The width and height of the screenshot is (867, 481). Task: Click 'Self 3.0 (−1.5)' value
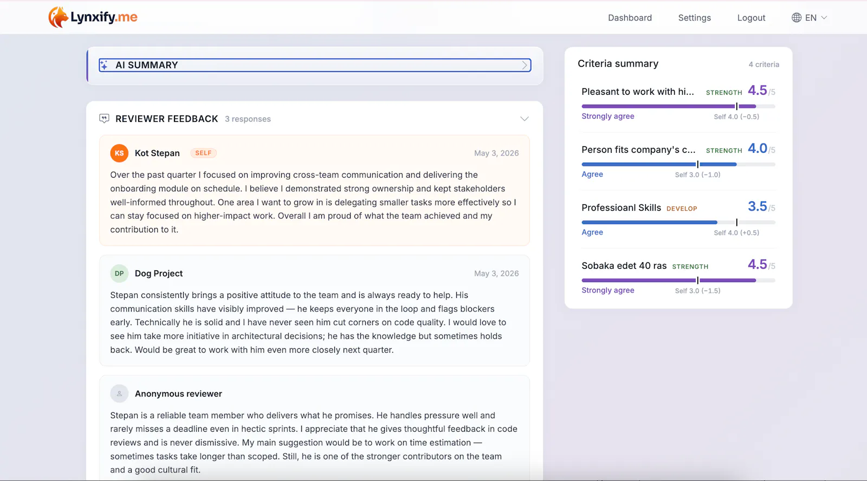click(697, 291)
